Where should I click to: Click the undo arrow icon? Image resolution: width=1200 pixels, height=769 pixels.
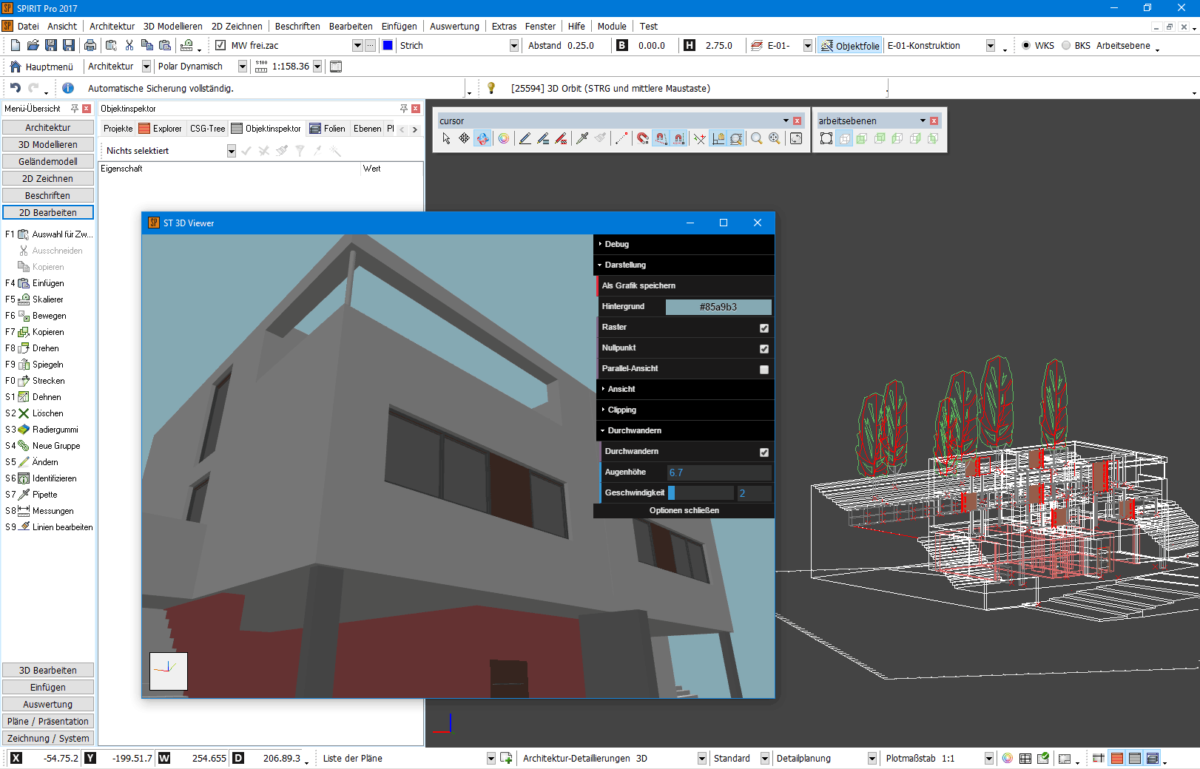[x=15, y=88]
